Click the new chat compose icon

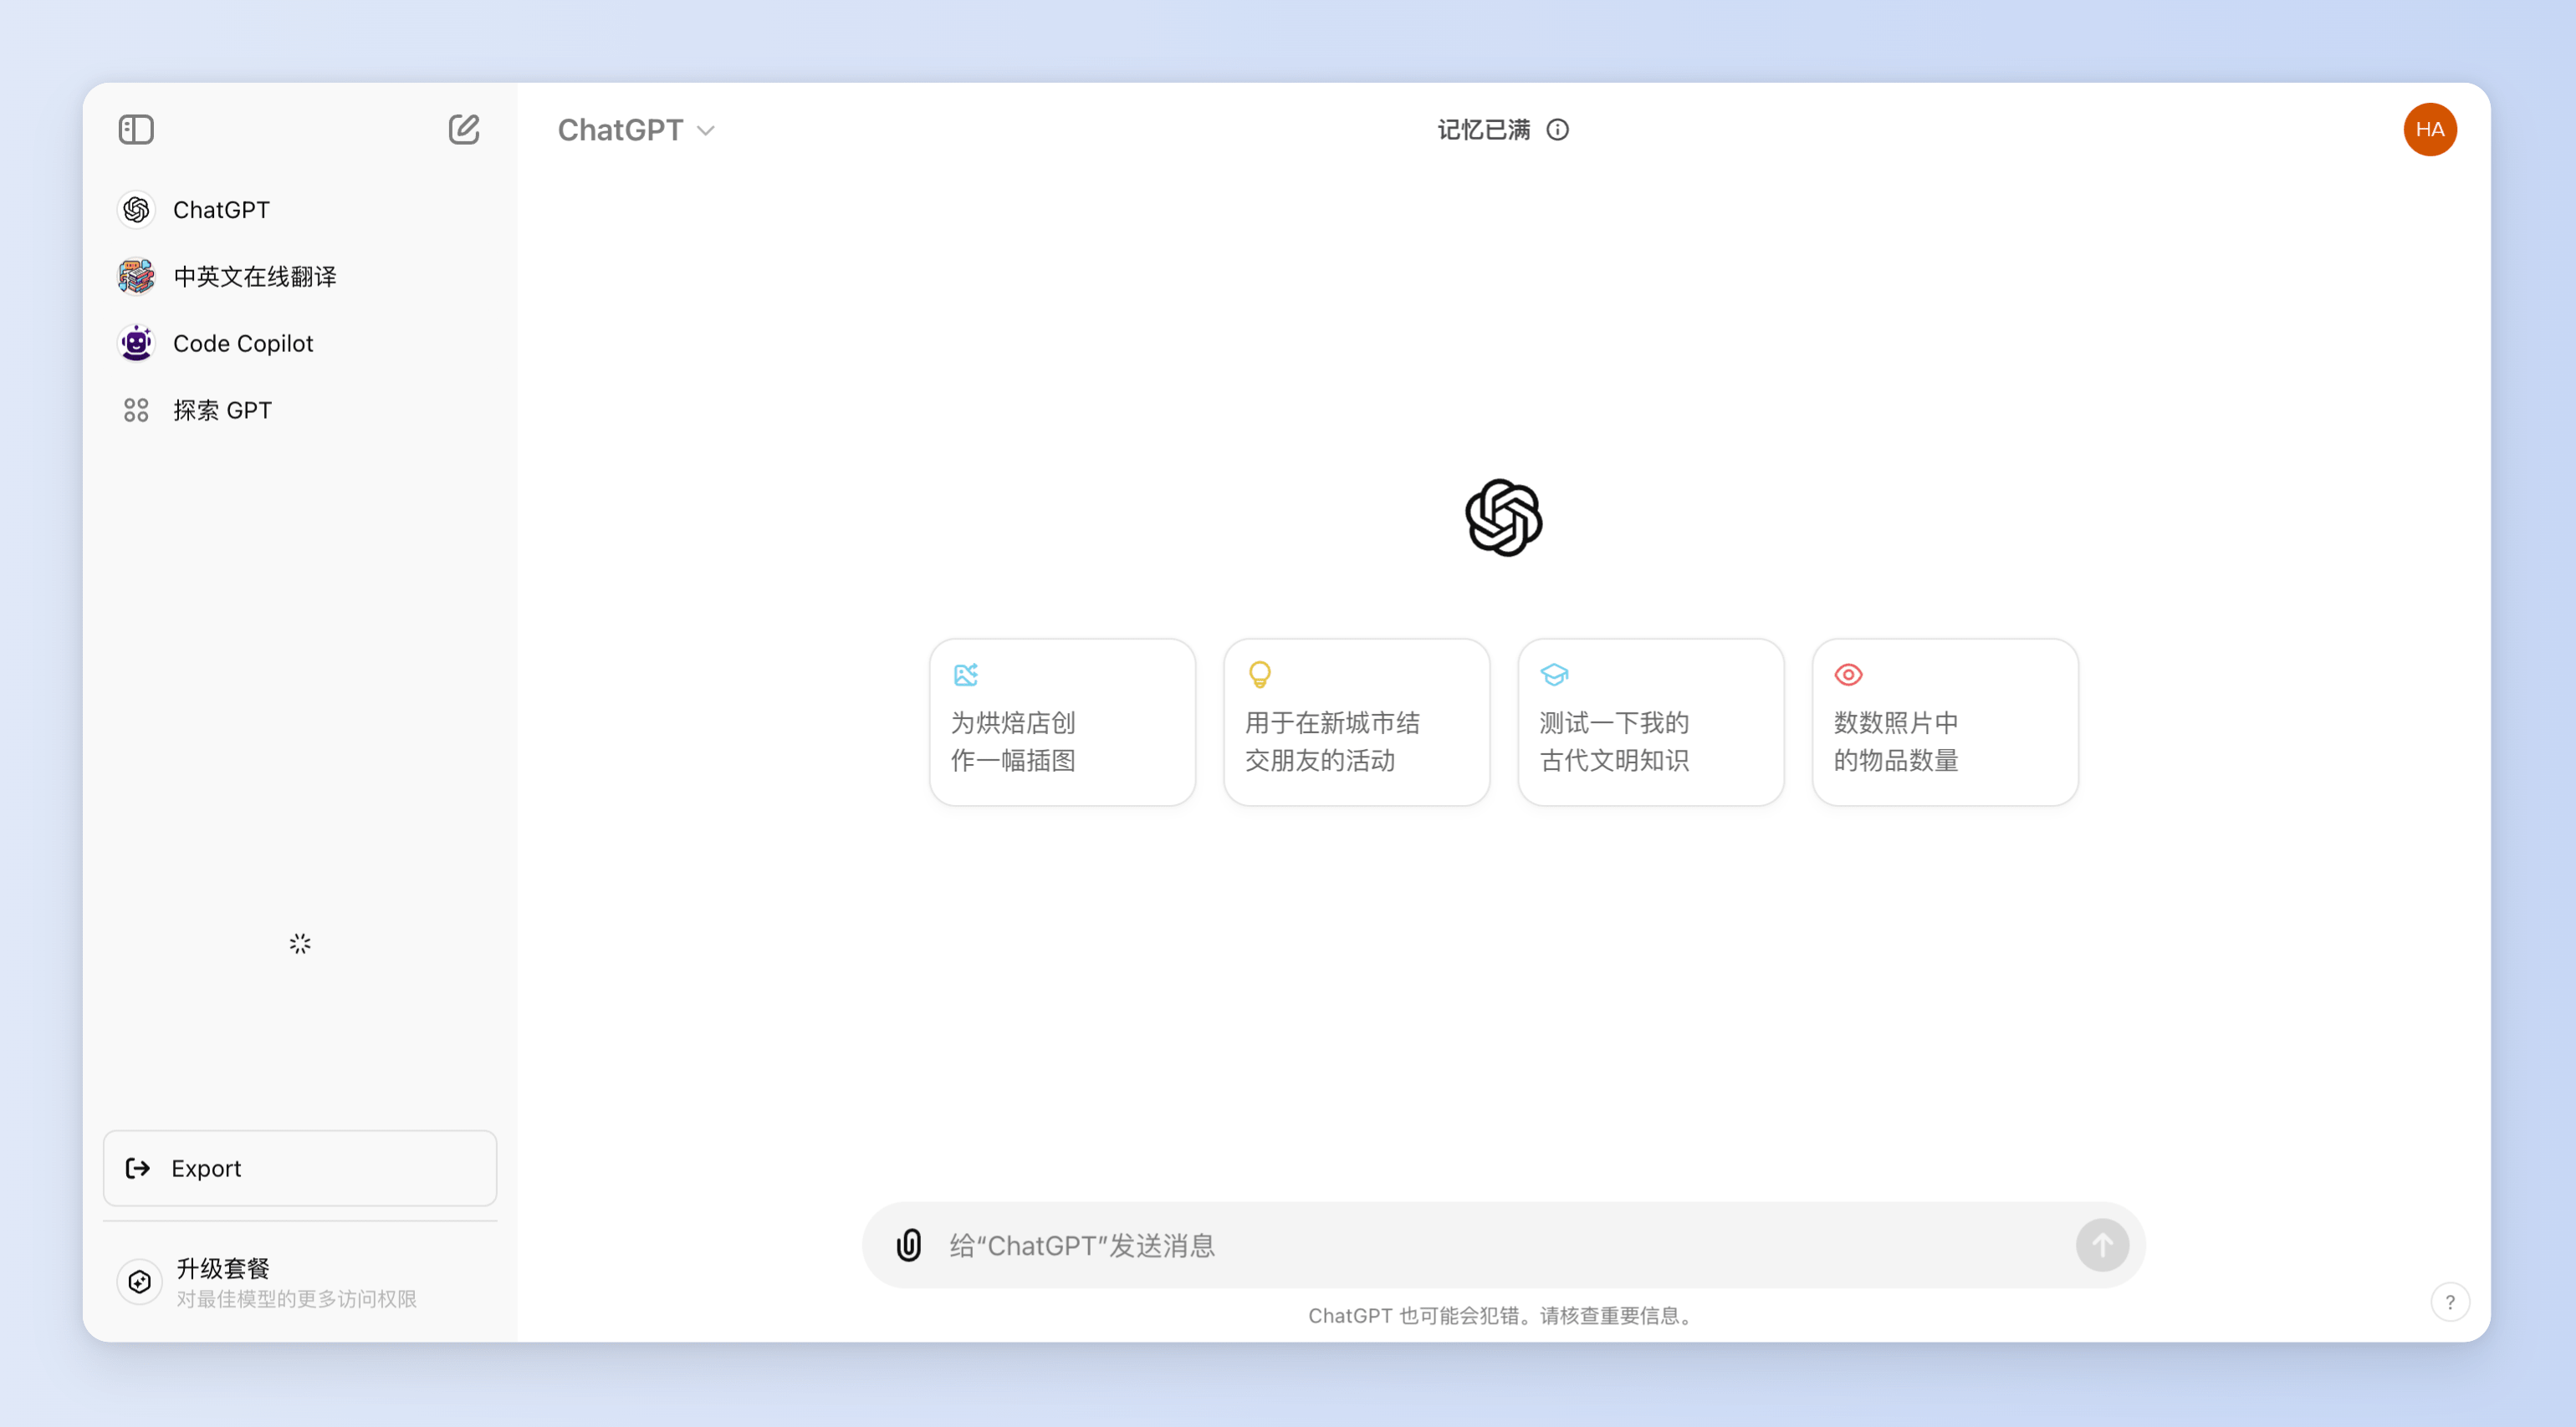[x=463, y=130]
